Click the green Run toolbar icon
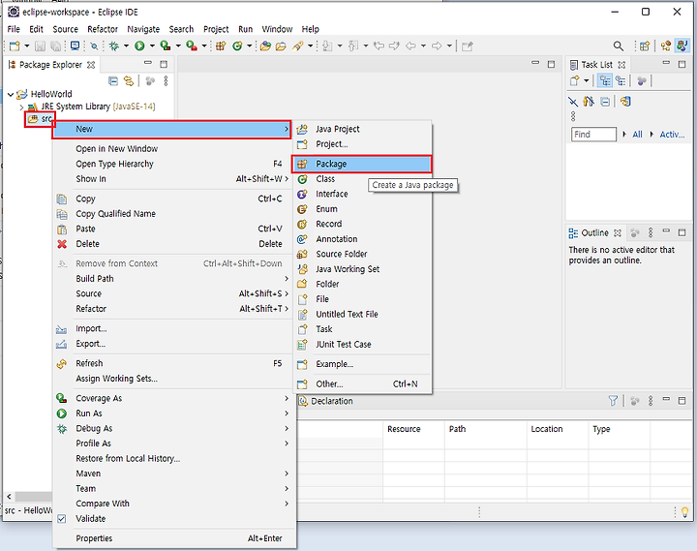This screenshot has height=551, width=697. tap(139, 46)
